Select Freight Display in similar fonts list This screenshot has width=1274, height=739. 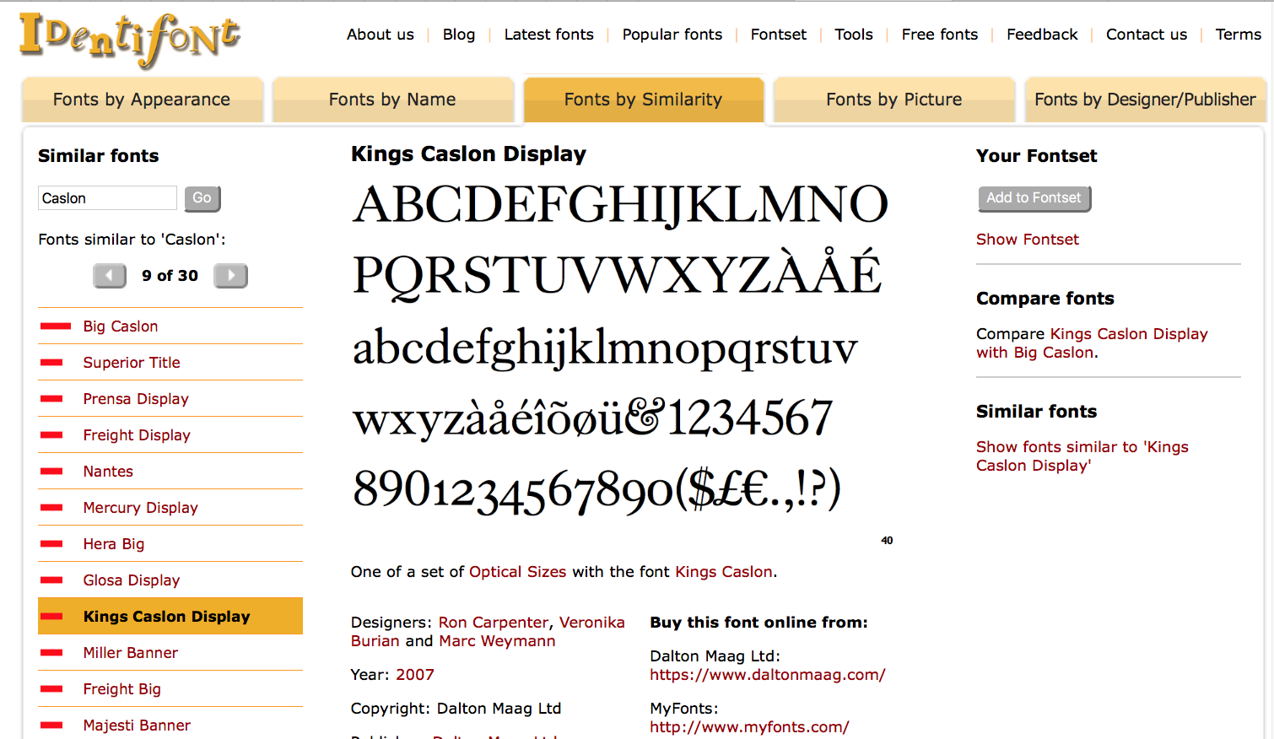(x=137, y=435)
